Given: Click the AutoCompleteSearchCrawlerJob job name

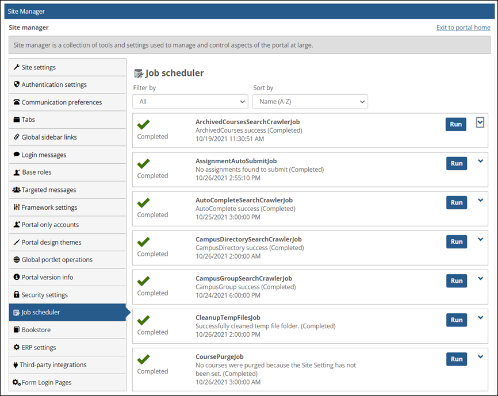Looking at the screenshot, I should (244, 200).
